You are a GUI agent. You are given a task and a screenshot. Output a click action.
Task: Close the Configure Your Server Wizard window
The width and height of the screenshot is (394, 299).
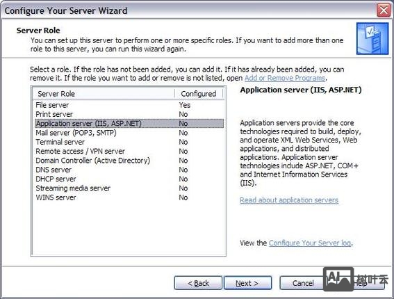[384, 10]
